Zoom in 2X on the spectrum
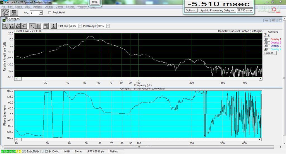This screenshot has height=154, width=286. pyautogui.click(x=11, y=26)
